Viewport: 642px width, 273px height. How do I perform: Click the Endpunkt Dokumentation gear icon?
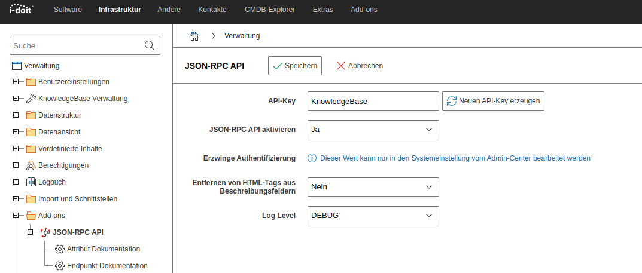coord(60,266)
